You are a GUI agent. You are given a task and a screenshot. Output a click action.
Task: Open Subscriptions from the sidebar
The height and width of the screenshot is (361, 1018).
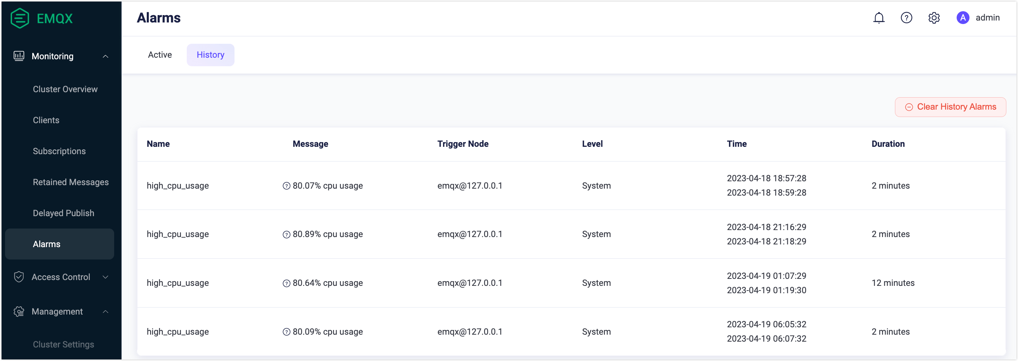coord(59,151)
